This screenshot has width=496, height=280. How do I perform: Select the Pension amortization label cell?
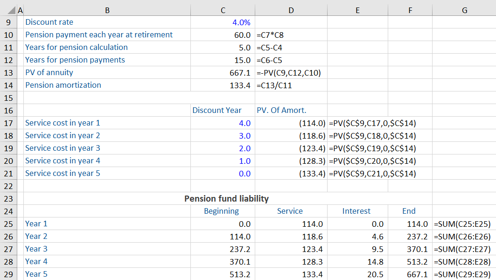pos(63,85)
